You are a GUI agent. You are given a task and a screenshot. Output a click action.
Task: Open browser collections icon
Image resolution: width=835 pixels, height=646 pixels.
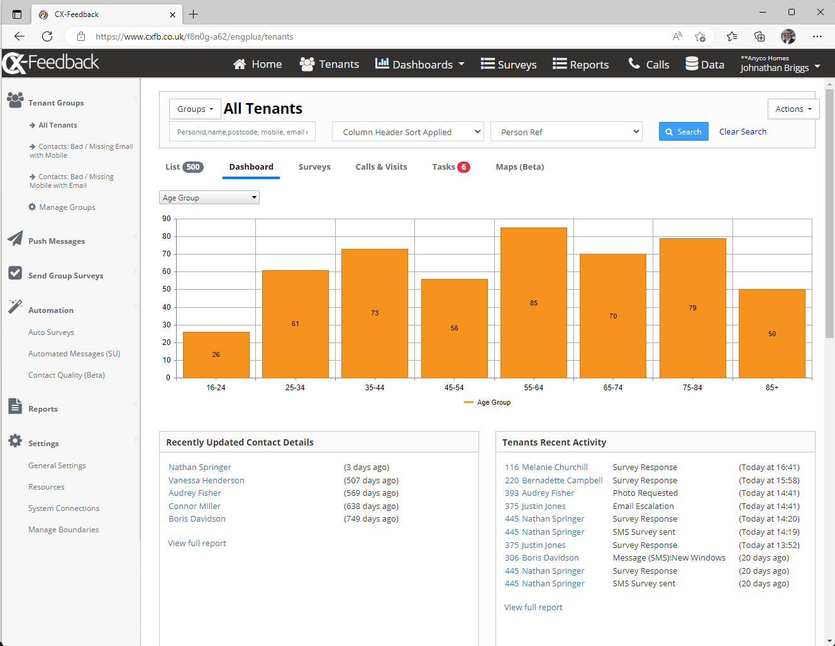click(x=760, y=36)
